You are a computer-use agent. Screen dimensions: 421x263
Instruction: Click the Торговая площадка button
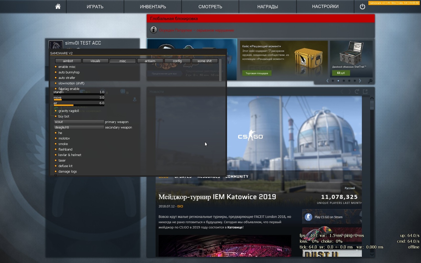pos(257,73)
